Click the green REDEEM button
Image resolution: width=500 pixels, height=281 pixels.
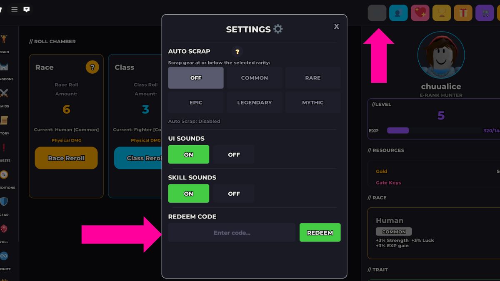click(x=320, y=232)
